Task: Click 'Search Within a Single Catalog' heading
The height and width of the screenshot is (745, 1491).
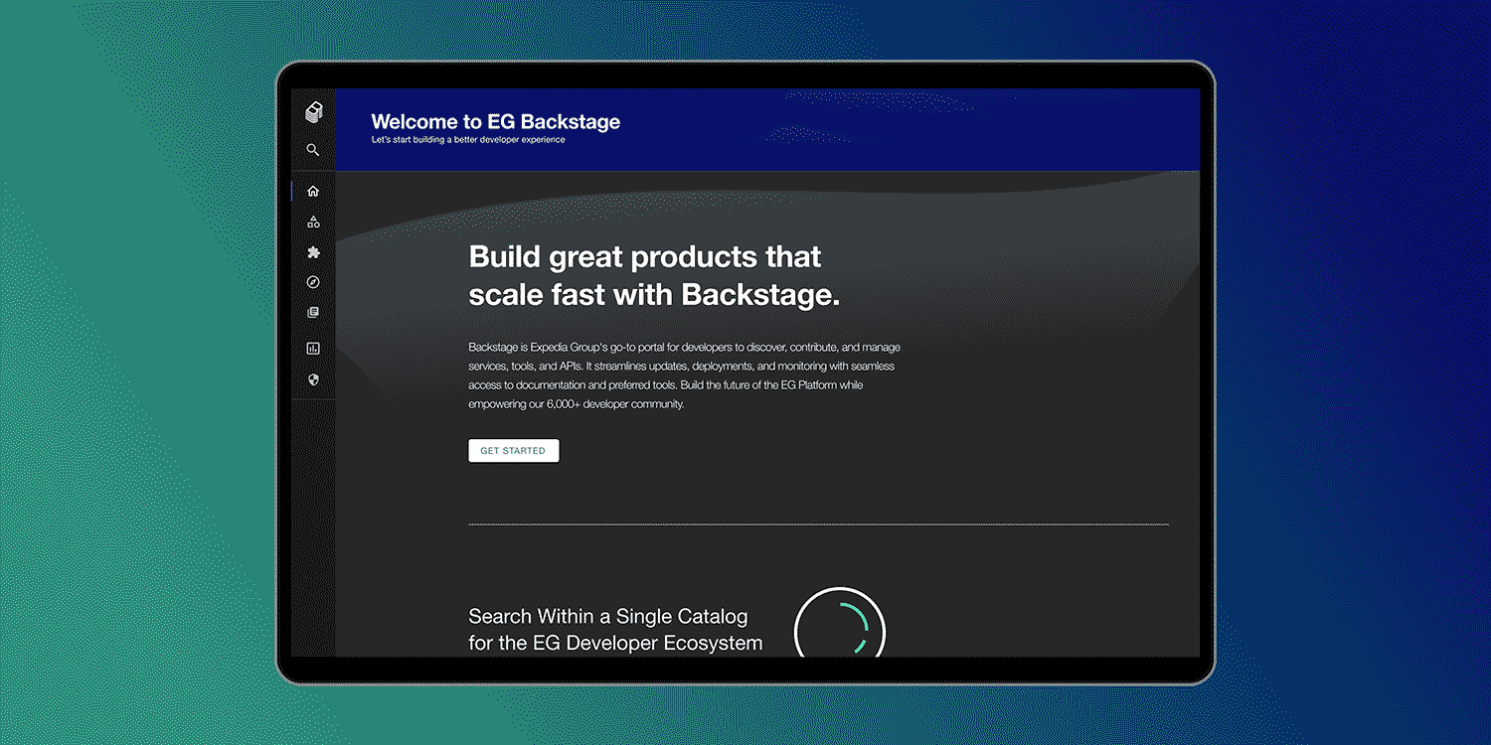Action: [608, 617]
